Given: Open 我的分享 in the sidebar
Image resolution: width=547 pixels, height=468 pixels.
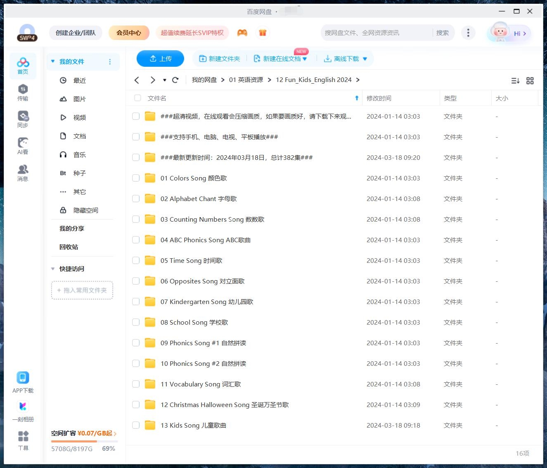Looking at the screenshot, I should 72,228.
